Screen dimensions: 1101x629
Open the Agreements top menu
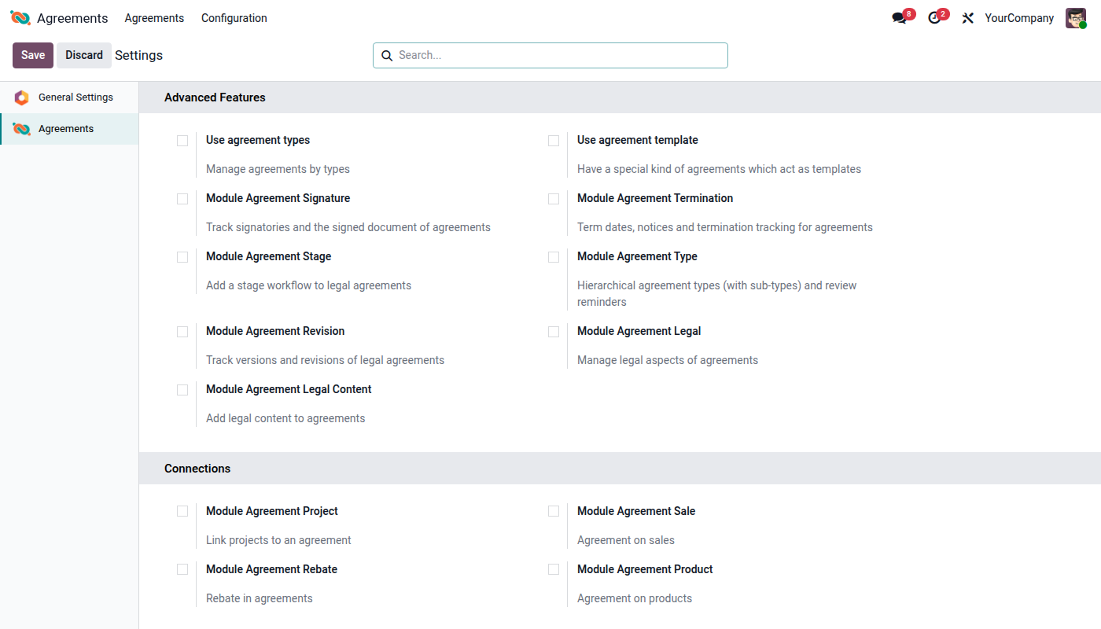pos(154,18)
